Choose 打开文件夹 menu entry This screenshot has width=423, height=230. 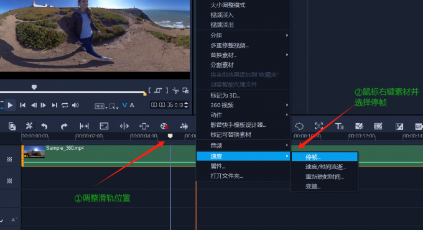pyautogui.click(x=226, y=176)
